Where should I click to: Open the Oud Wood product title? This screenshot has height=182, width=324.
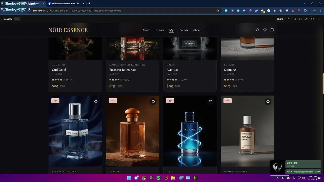[59, 70]
